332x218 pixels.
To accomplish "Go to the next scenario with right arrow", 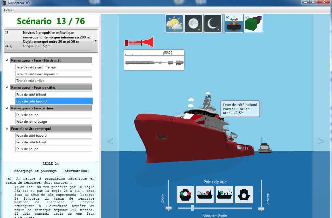I will point(321,141).
